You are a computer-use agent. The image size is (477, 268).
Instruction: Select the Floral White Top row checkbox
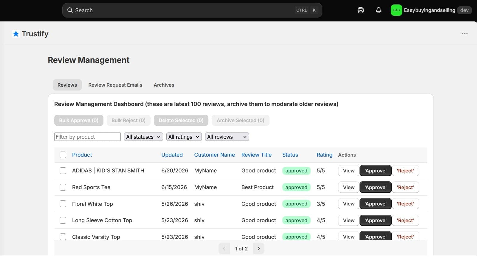pos(63,204)
